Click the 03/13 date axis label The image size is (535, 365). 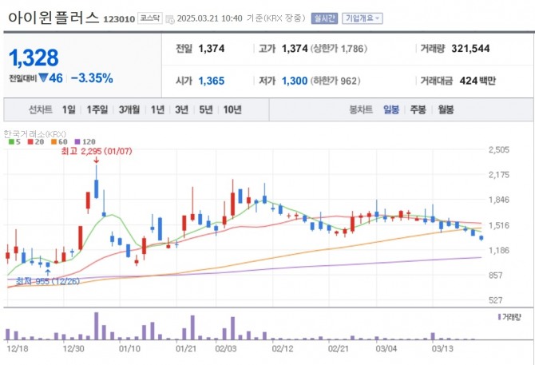(442, 349)
